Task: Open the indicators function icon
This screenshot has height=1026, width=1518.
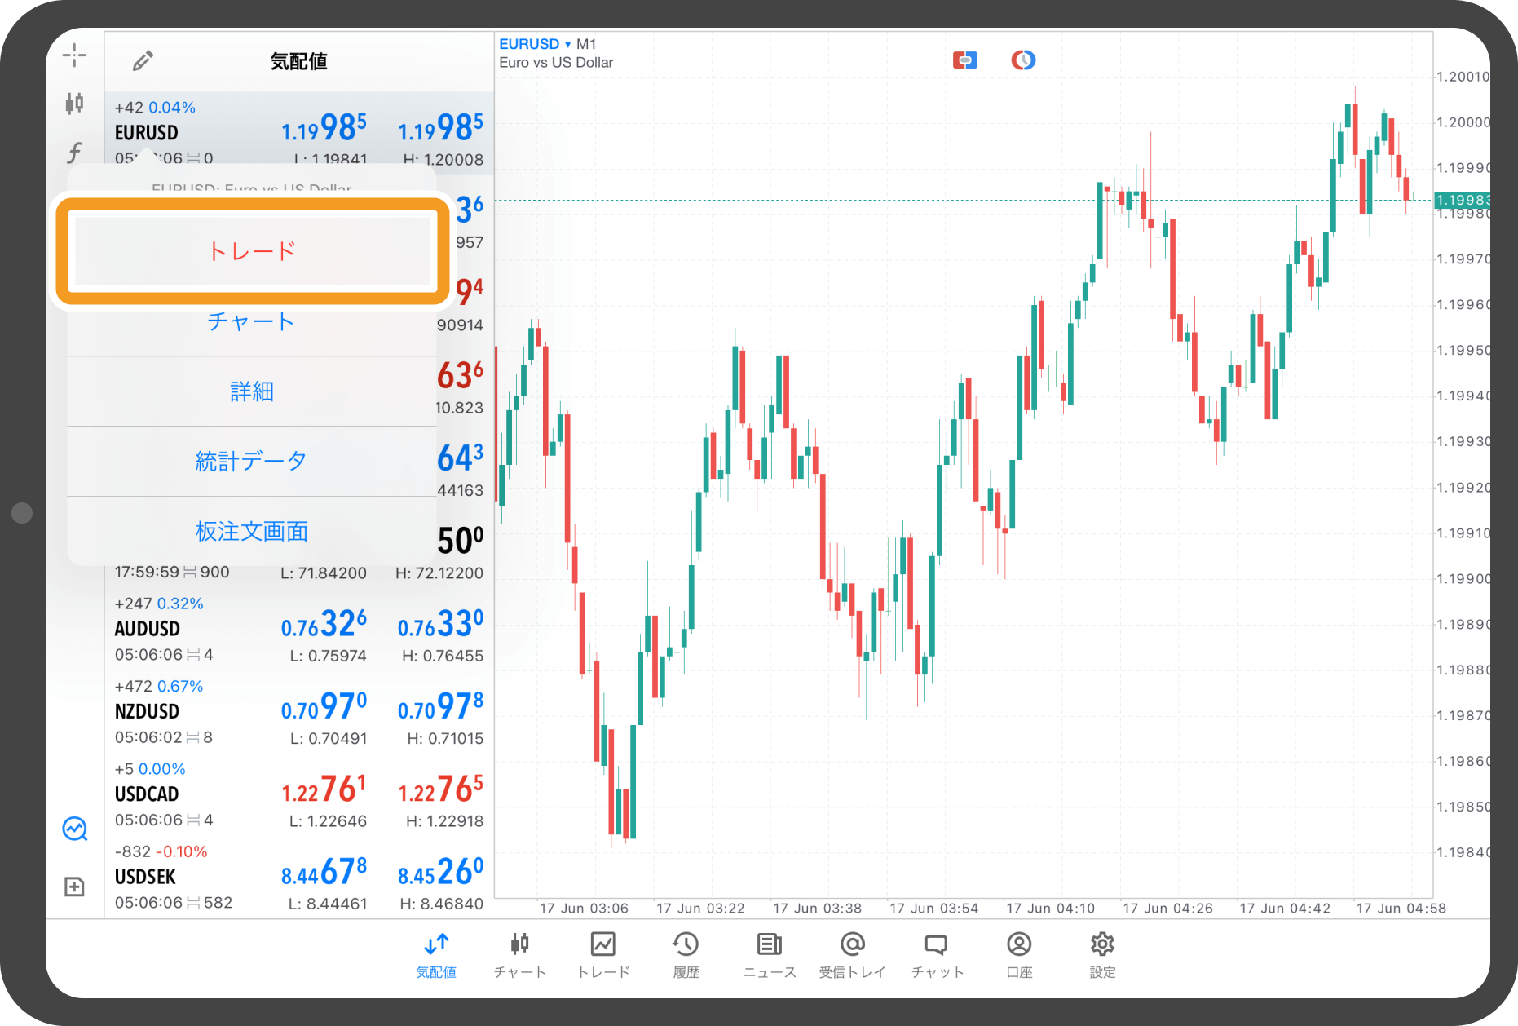Action: pos(74,152)
